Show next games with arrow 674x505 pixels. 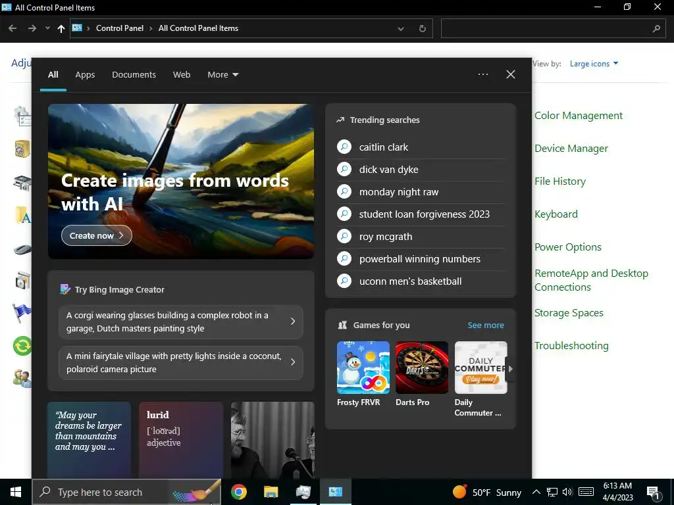[510, 368]
